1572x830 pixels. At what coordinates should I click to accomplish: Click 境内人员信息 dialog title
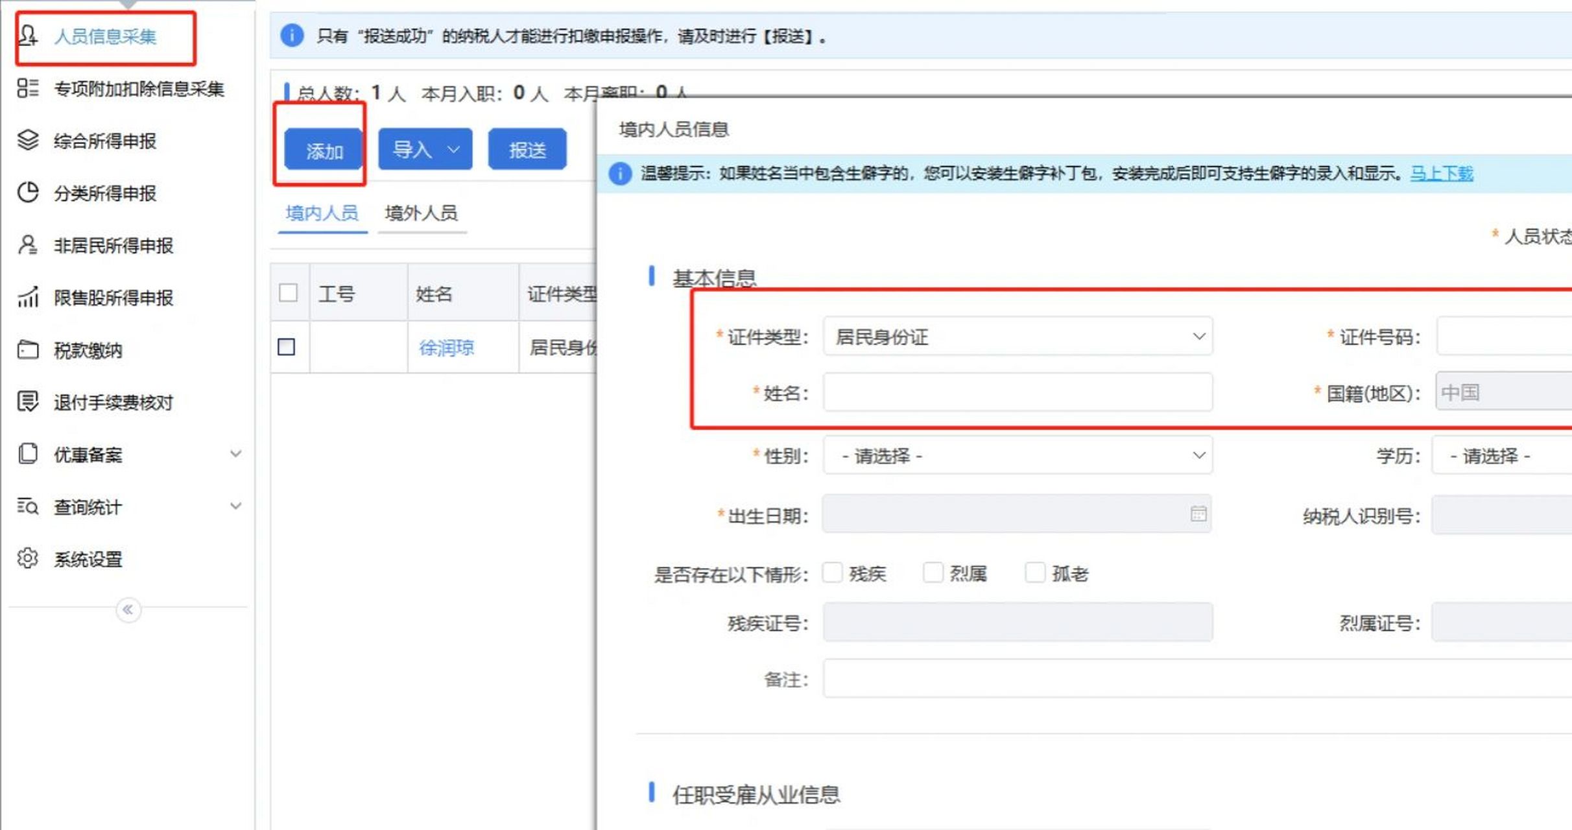point(674,129)
